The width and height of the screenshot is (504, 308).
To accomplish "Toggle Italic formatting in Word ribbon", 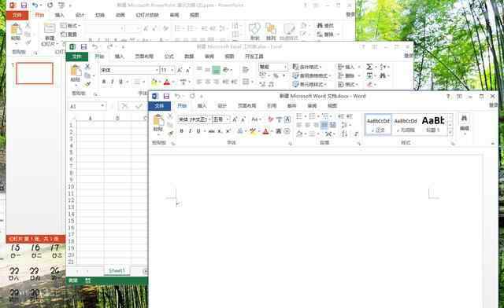I will (x=190, y=131).
